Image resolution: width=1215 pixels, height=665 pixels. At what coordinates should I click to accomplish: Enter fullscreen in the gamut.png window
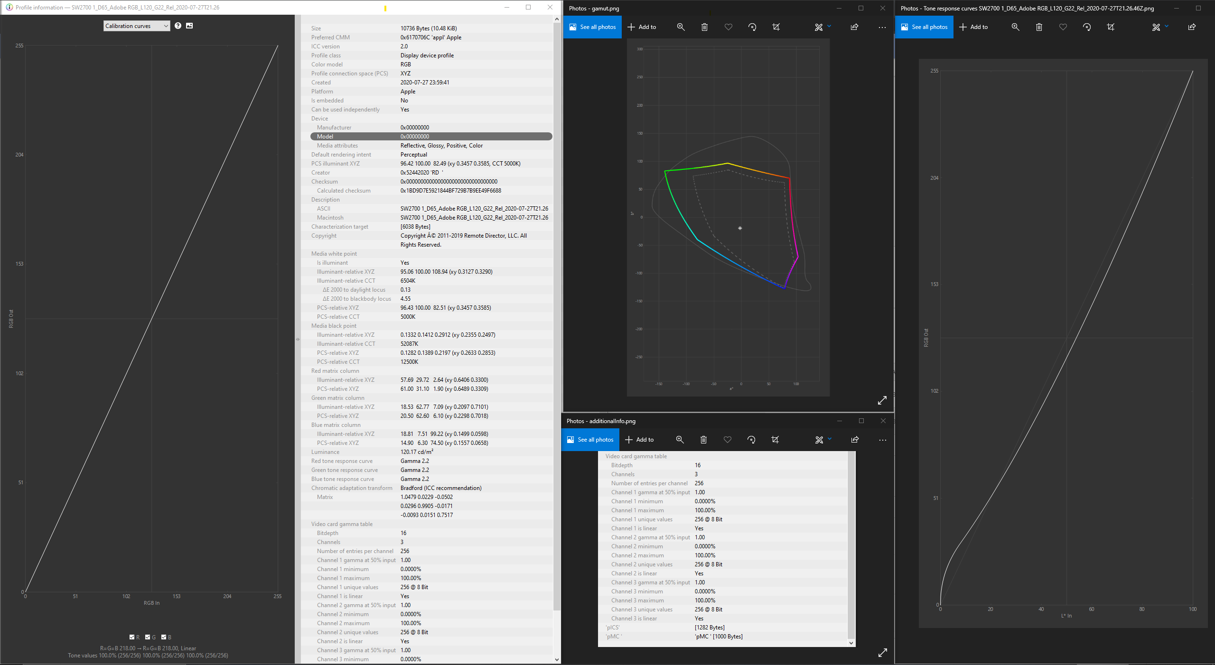[882, 401]
